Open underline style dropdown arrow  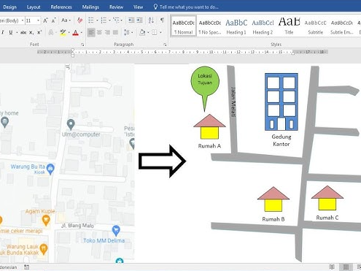(x=17, y=32)
